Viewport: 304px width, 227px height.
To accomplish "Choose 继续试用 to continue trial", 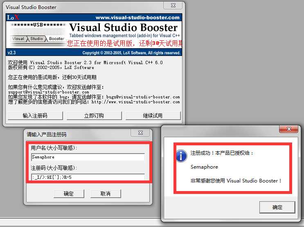I will pos(153,116).
